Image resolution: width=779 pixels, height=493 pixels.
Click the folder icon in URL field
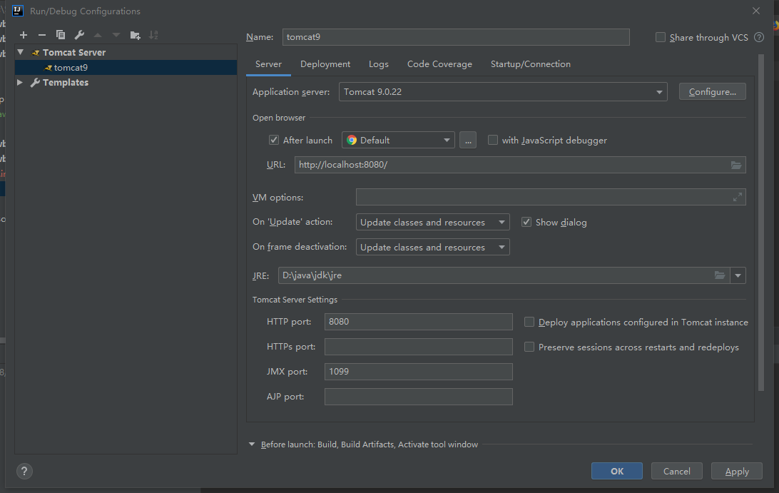pyautogui.click(x=735, y=165)
